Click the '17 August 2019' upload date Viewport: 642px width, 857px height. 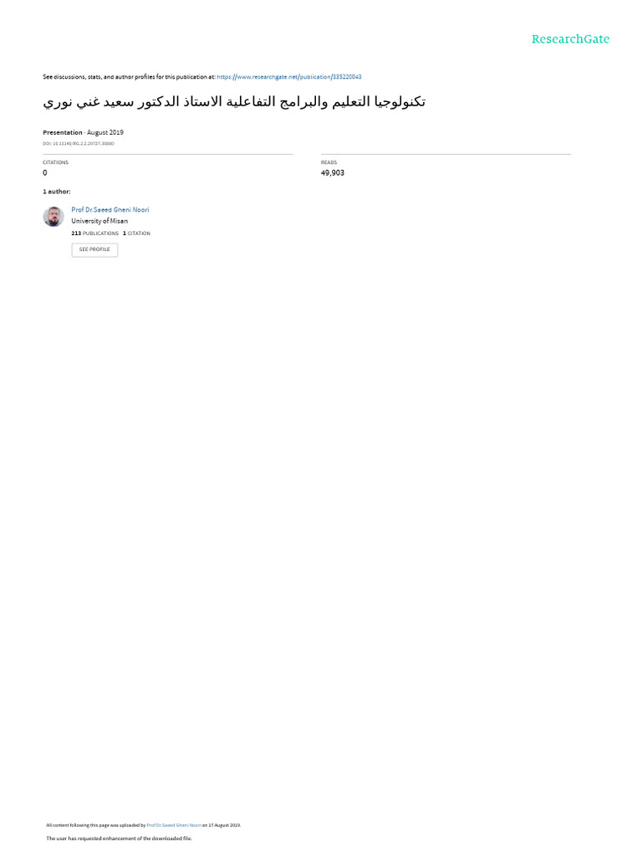coord(224,825)
